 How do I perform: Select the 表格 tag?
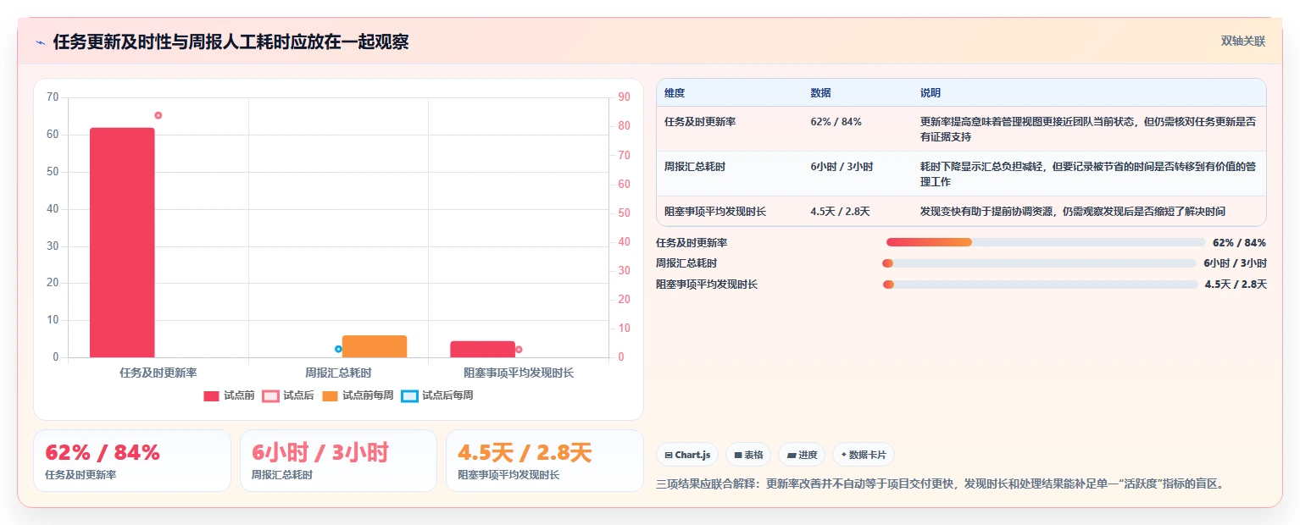[x=748, y=455]
